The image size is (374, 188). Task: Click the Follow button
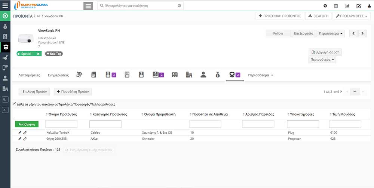(278, 33)
